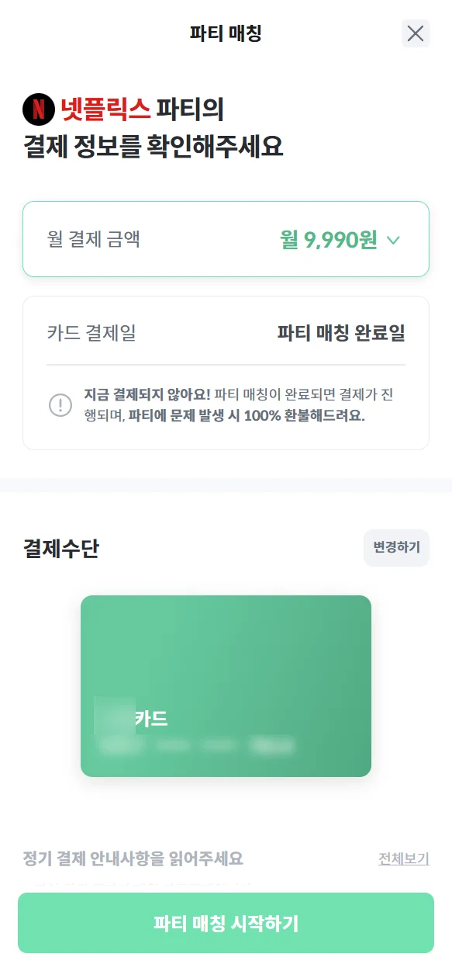Click the chevron next to the monthly price

click(x=393, y=241)
